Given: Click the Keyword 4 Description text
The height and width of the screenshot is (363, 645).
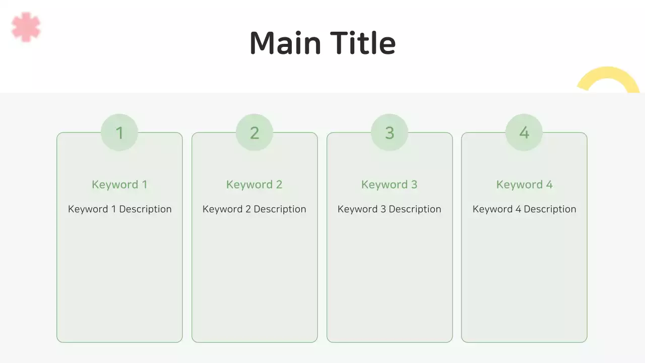Looking at the screenshot, I should [x=524, y=209].
